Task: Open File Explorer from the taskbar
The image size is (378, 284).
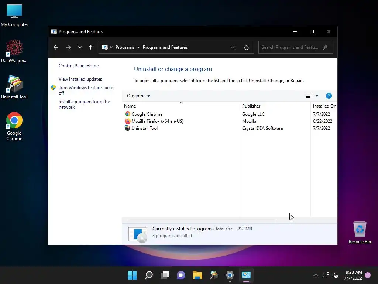Action: pos(197,275)
